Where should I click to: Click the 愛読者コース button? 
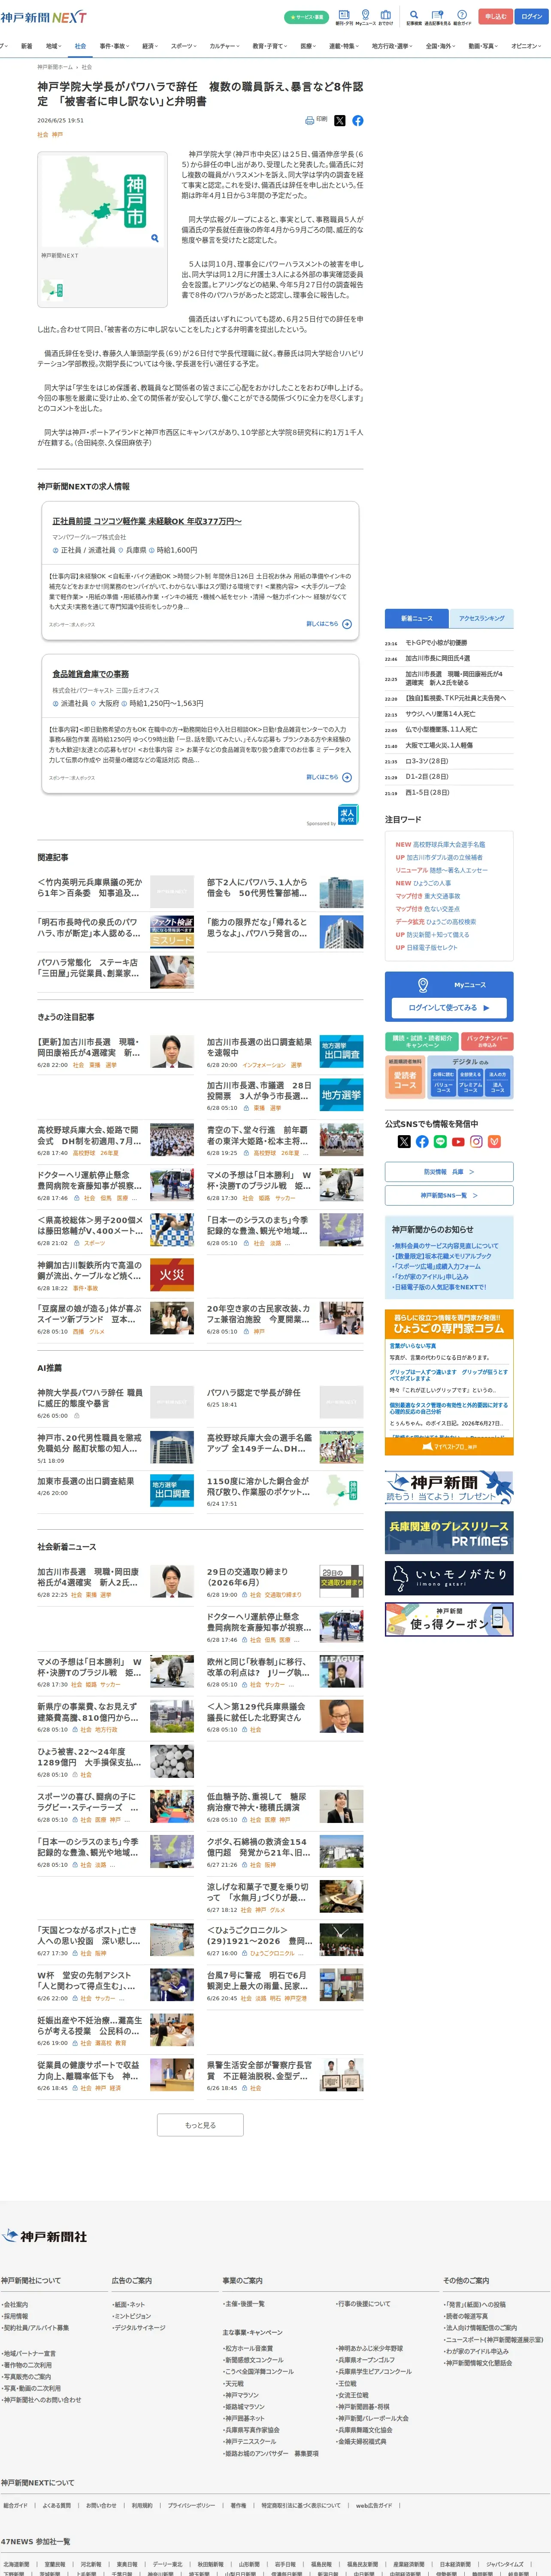405,1081
